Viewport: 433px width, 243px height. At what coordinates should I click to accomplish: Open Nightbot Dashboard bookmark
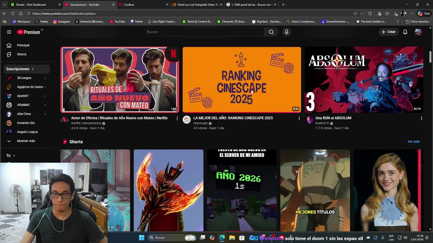click(267, 22)
